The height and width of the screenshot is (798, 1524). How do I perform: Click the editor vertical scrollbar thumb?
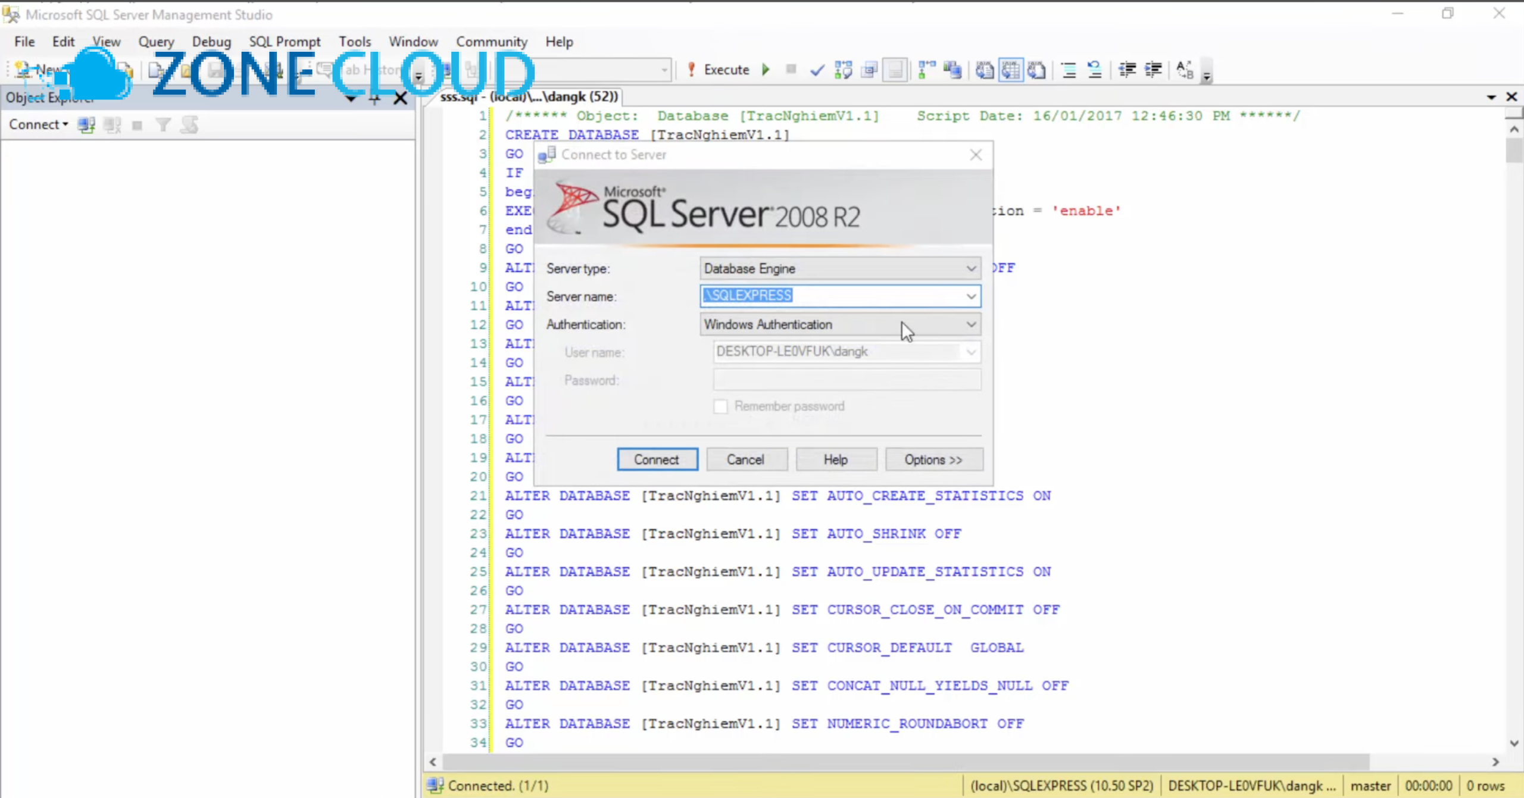[1515, 149]
